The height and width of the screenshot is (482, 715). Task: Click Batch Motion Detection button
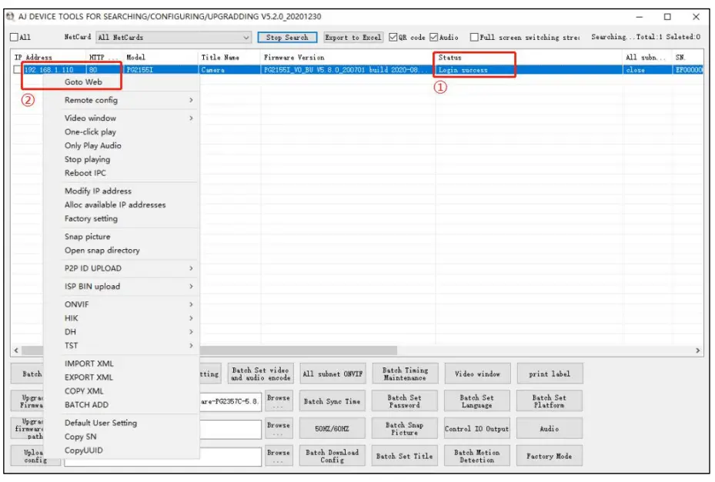tap(477, 456)
